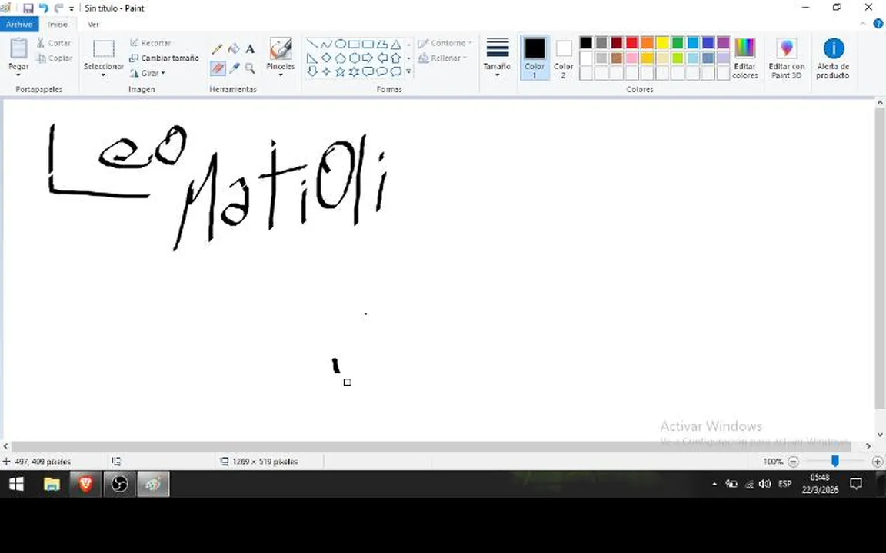The width and height of the screenshot is (886, 553).
Task: Choose the Triangle shape
Action: 396,44
